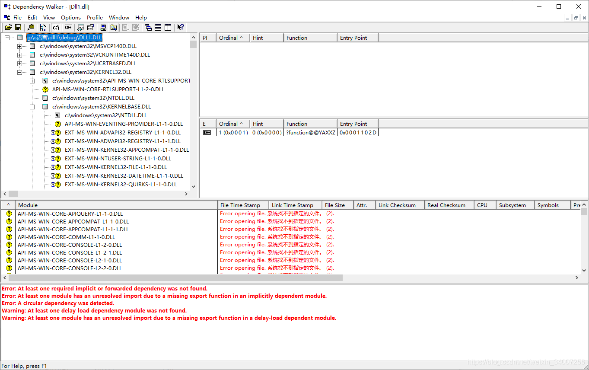589x370 pixels.
Task: Open the Window menu
Action: point(119,17)
